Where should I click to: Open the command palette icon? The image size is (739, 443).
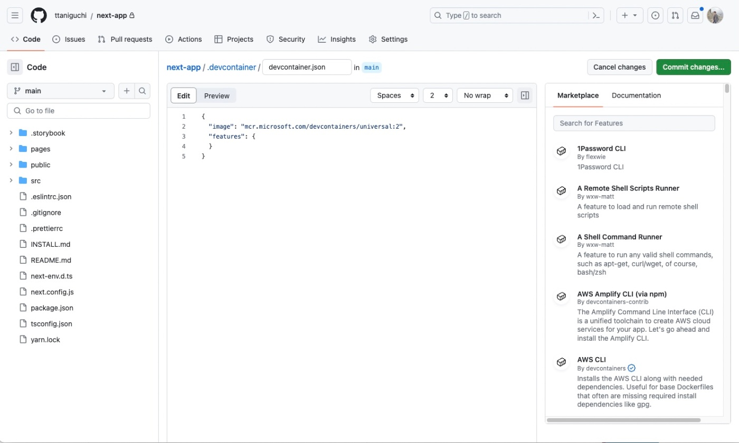(596, 15)
